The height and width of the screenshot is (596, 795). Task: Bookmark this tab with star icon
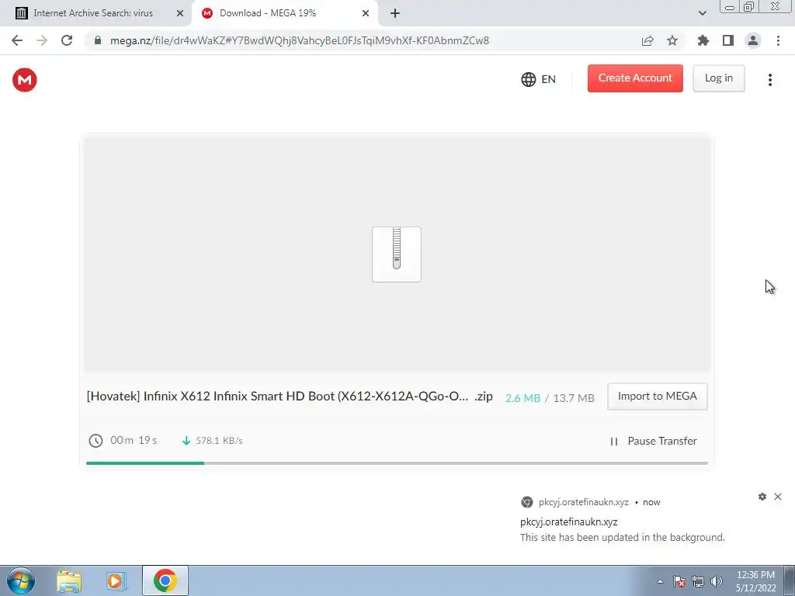(672, 40)
